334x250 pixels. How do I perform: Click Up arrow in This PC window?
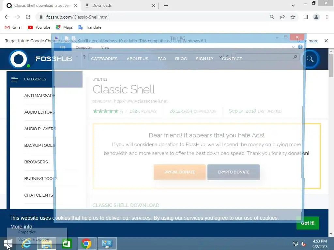coord(84,57)
